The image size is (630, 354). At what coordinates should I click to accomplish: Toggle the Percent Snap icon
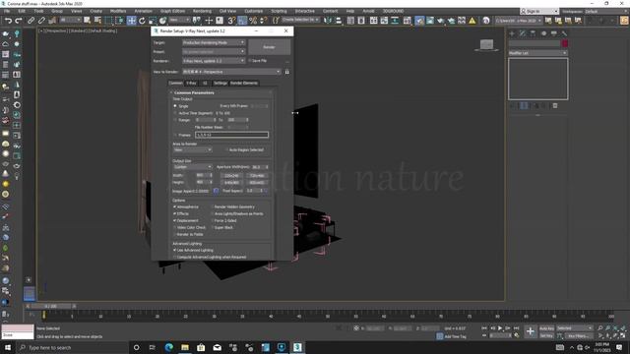pos(253,21)
